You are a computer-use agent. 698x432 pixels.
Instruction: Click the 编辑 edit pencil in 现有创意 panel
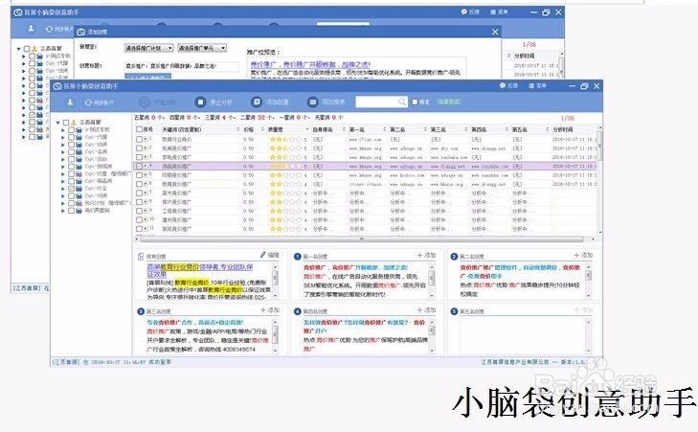click(269, 255)
